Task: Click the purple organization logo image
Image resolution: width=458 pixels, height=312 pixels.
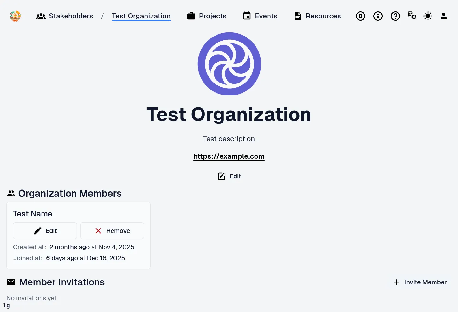Action: [229, 64]
